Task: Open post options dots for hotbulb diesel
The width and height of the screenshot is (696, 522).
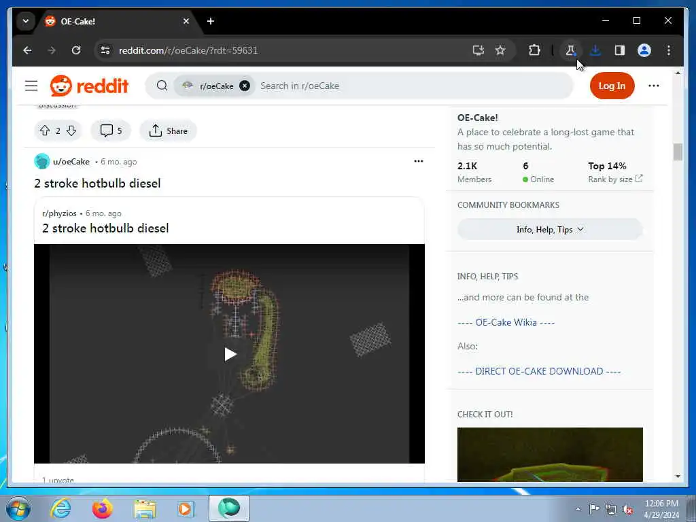Action: pyautogui.click(x=418, y=161)
